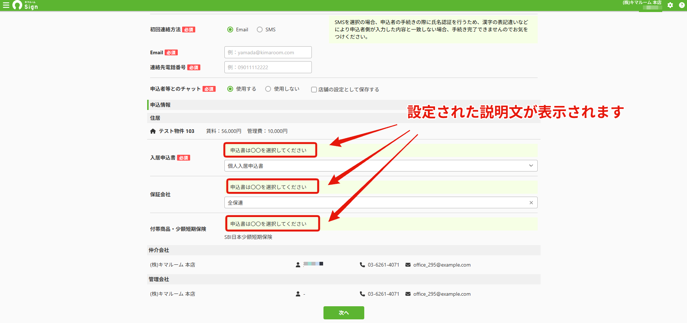Screen dimensions: 687x323
Task: Check 店舗の設定として保存する checkbox
Action: [x=314, y=90]
